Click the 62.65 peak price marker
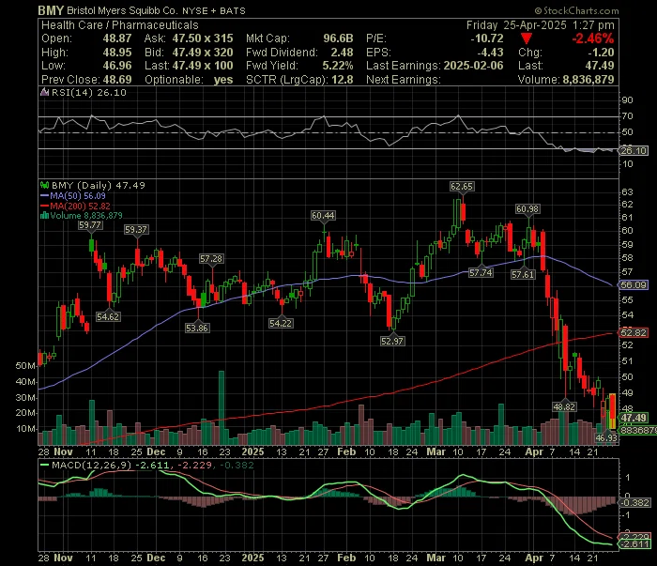 coord(462,187)
